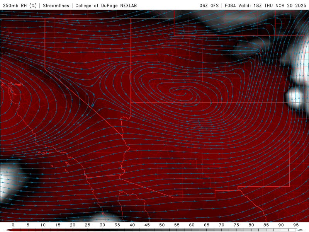
Task: Click the colorbar label '65'
Action: click(x=207, y=225)
